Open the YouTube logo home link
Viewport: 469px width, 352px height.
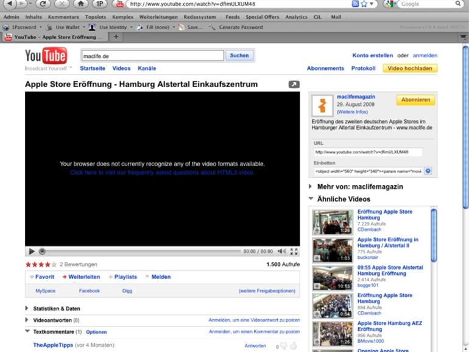(x=46, y=55)
